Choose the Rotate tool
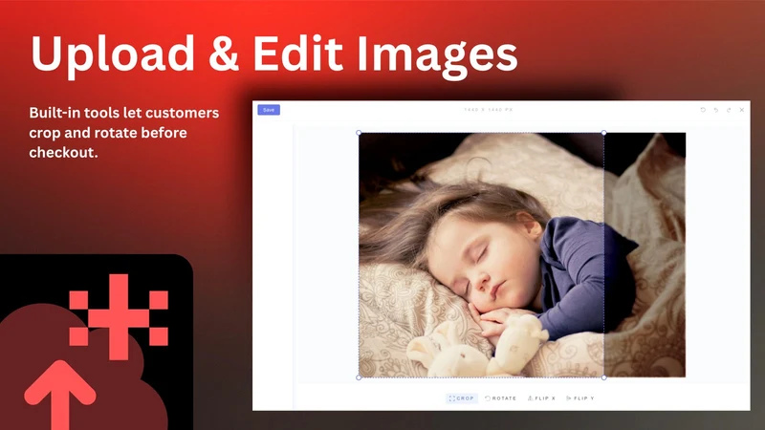 (x=500, y=398)
